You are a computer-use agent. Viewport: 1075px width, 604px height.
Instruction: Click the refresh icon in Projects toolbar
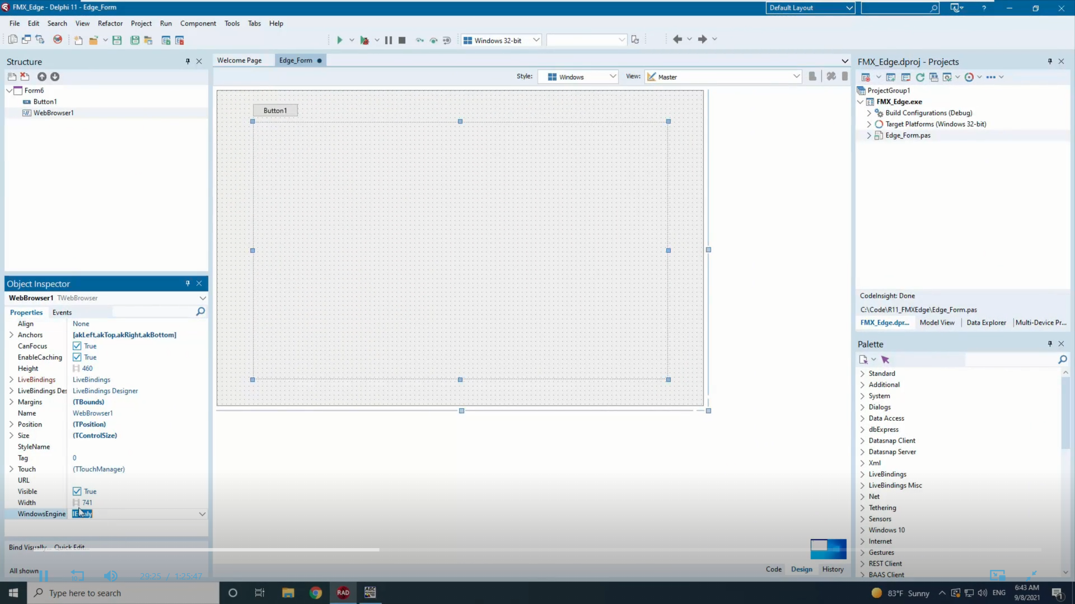click(920, 77)
